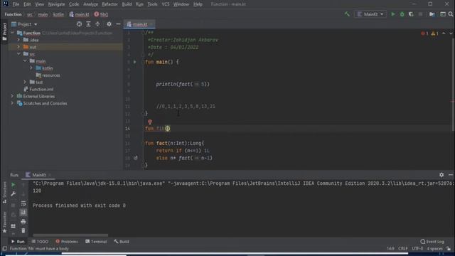Open Run panel settings gear

click(x=441, y=175)
